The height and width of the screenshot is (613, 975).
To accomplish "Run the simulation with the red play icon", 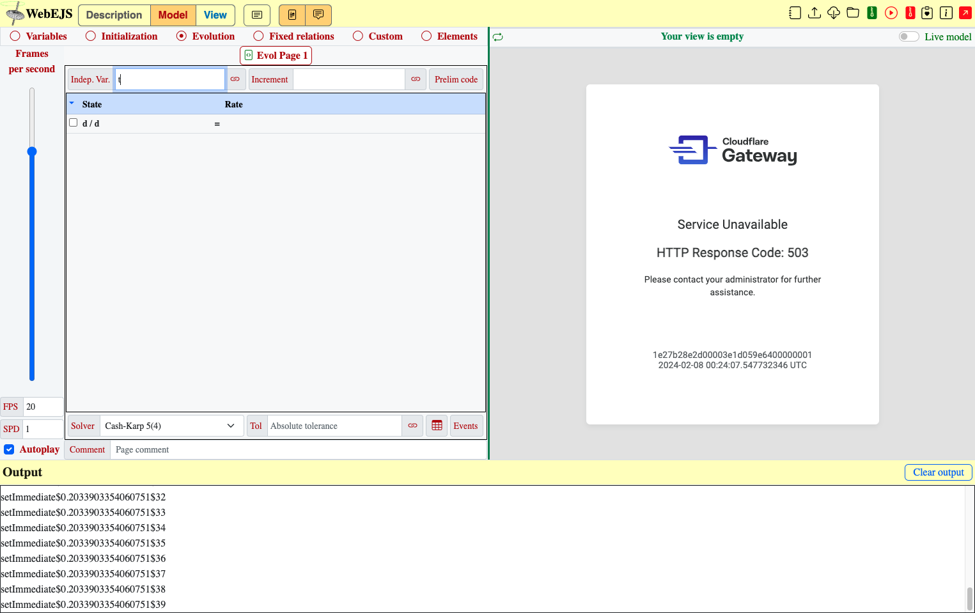I will click(891, 13).
